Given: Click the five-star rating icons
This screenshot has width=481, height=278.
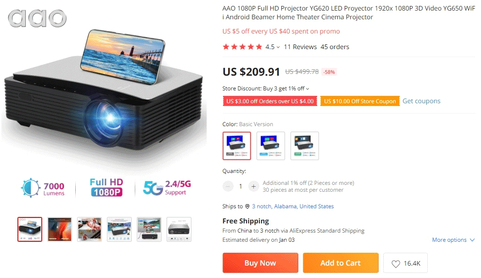Looking at the screenshot, I should tap(242, 47).
